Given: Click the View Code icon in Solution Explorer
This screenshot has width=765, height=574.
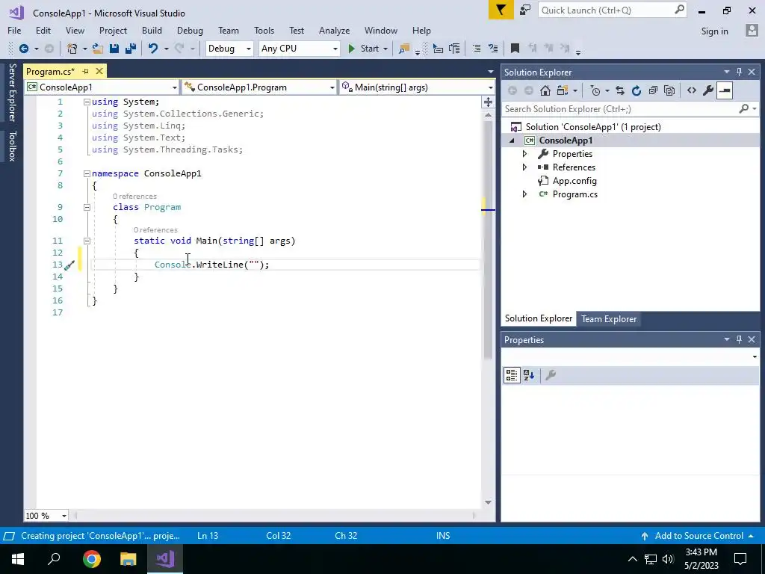Looking at the screenshot, I should tap(691, 90).
